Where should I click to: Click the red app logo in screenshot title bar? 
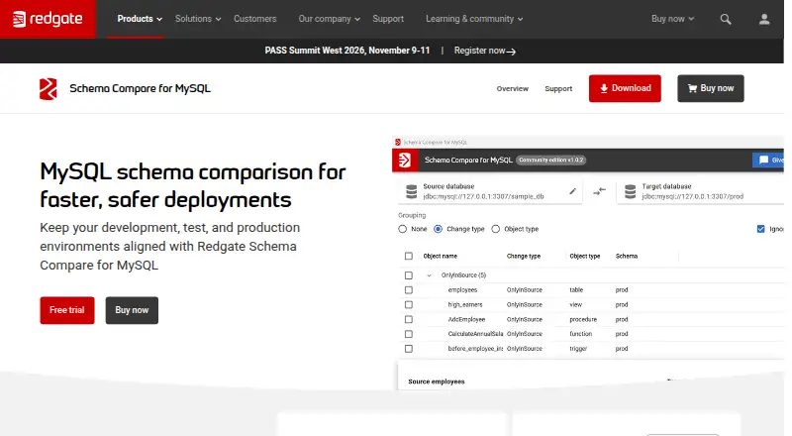(405, 161)
